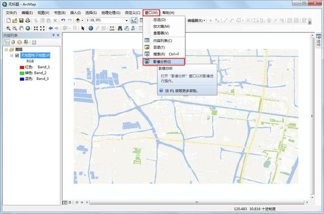Open the 选择(S) menu

[x=91, y=13]
